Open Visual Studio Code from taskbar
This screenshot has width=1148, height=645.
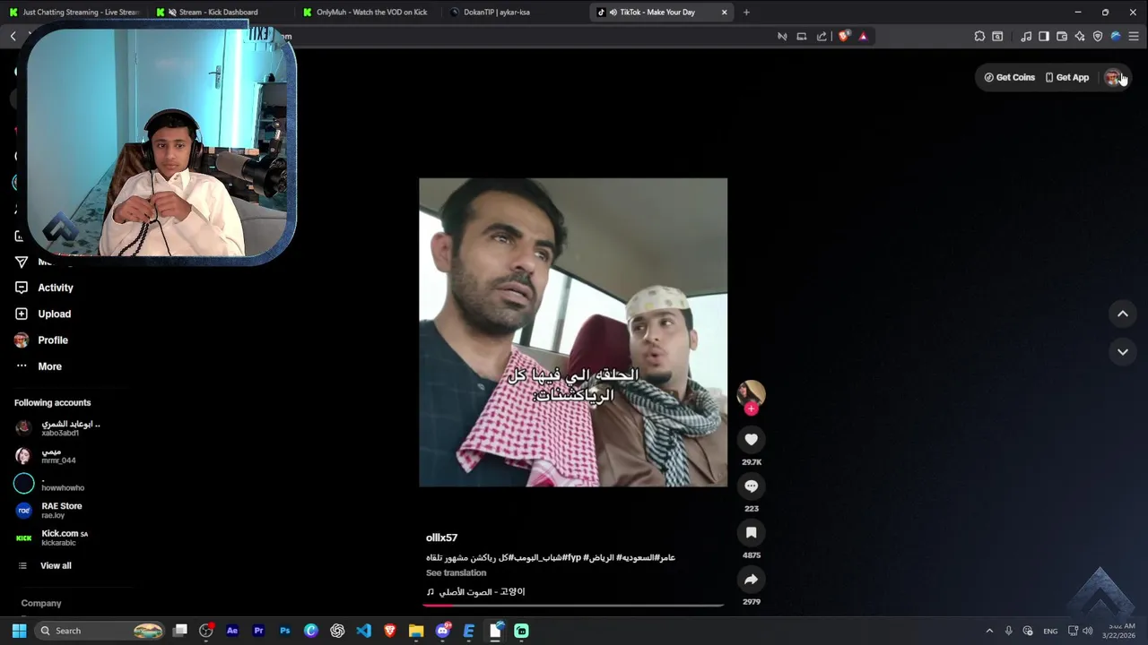[x=363, y=631]
